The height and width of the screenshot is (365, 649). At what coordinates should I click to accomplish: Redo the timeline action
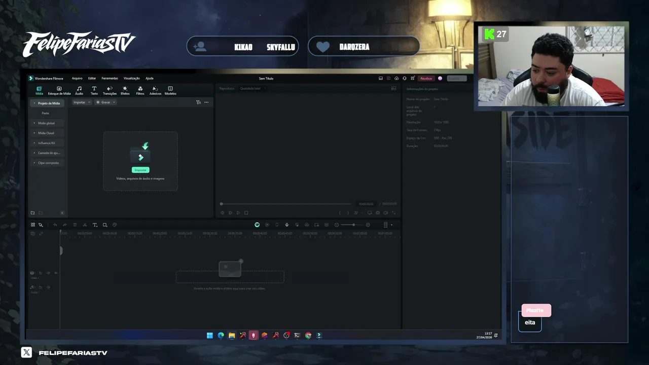click(64, 225)
